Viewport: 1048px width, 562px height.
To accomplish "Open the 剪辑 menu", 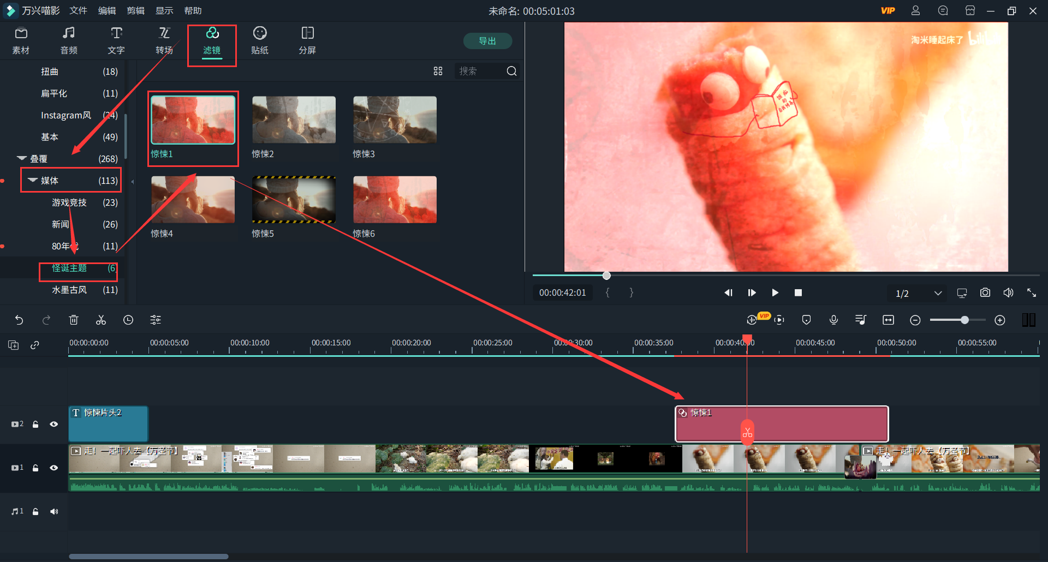I will 135,11.
